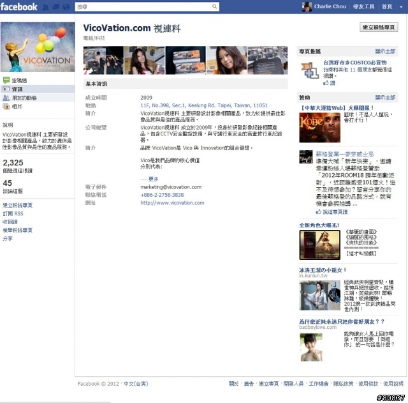Viewport: 408px width, 403px height.
Task: Click sidebar create a page link
Action: (x=17, y=205)
